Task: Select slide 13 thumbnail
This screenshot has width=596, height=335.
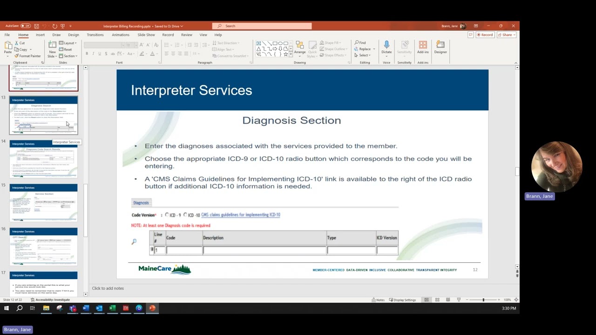Action: 44,115
